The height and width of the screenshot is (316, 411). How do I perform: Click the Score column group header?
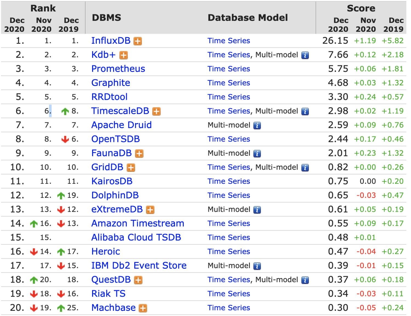point(361,8)
